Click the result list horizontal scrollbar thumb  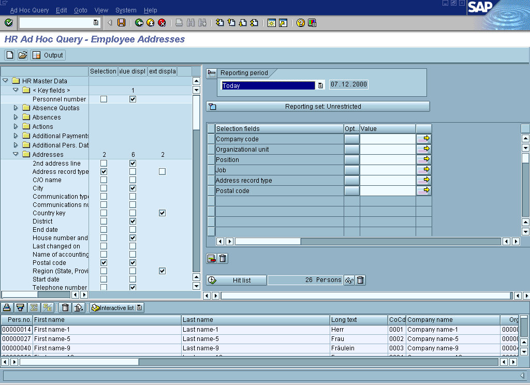(x=79, y=362)
